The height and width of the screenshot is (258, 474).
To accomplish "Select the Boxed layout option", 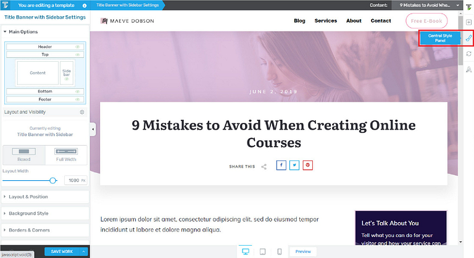I will 24,155.
